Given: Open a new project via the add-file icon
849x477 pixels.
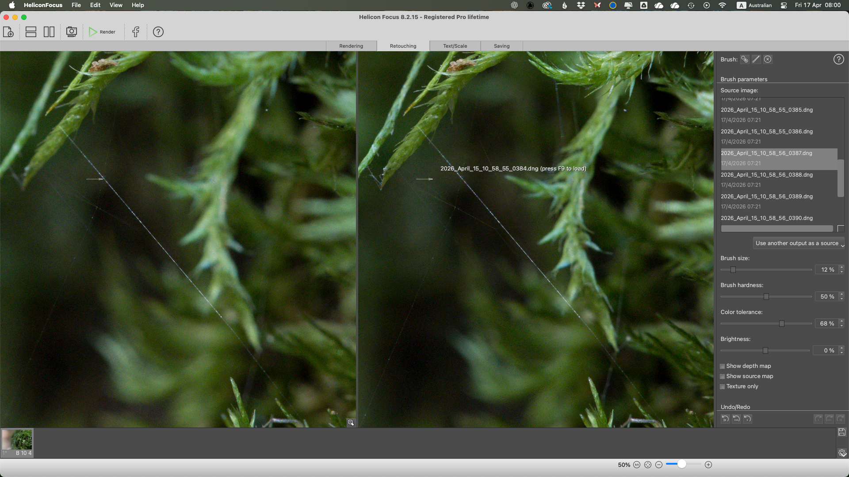Looking at the screenshot, I should (8, 32).
